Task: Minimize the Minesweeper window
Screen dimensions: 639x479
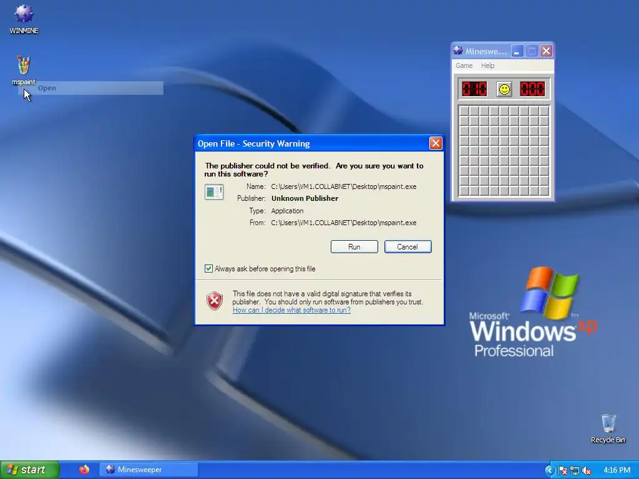Action: [517, 51]
